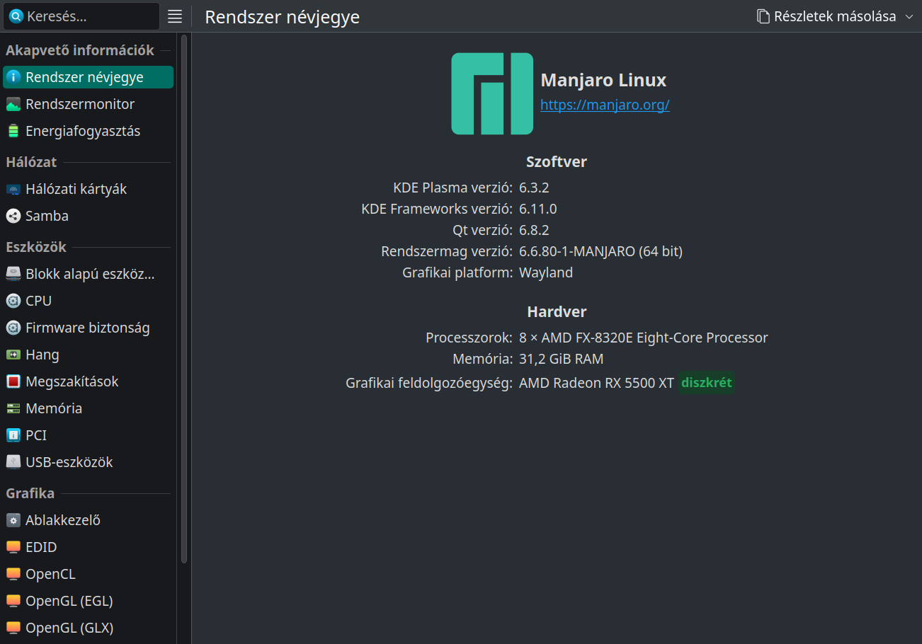The height and width of the screenshot is (644, 922).
Task: Open the hamburger menu button
Action: (175, 16)
